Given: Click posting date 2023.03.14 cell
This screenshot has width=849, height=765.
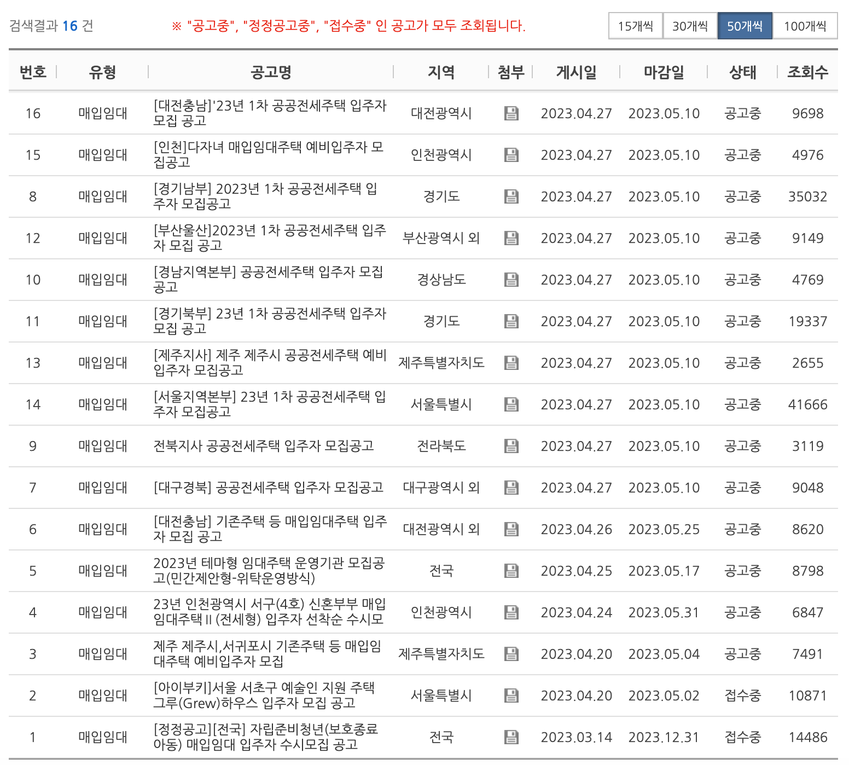Looking at the screenshot, I should tap(577, 737).
